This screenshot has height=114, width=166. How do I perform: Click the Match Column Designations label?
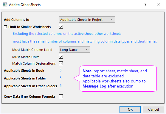[x=34, y=63]
